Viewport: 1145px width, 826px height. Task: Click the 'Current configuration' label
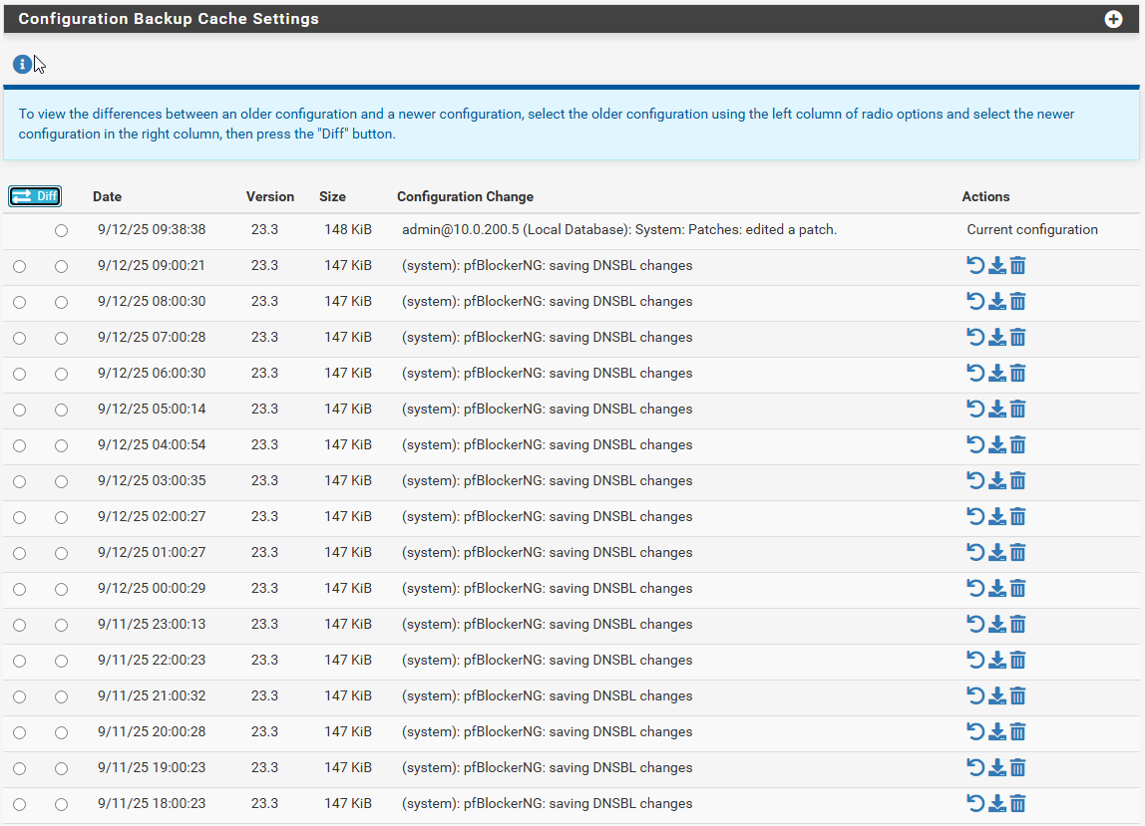pyautogui.click(x=1032, y=230)
